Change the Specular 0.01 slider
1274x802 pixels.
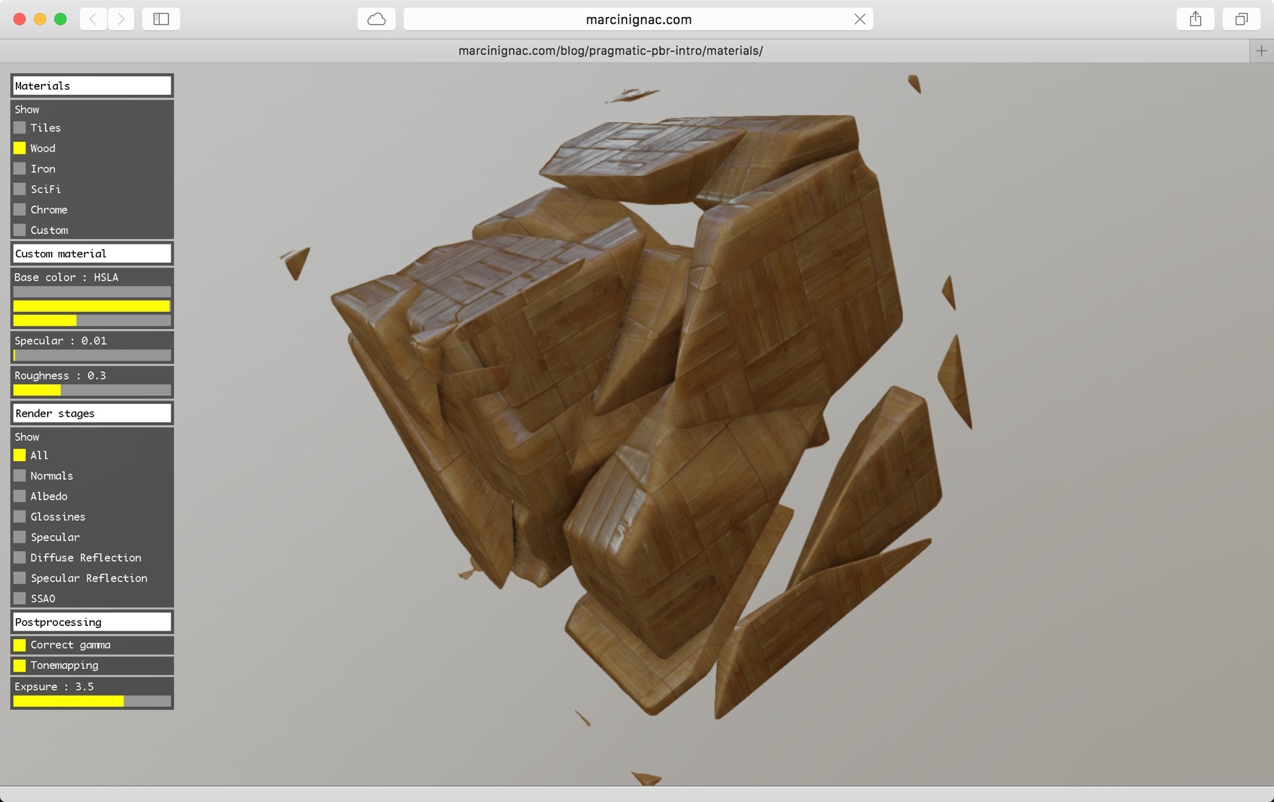[92, 355]
